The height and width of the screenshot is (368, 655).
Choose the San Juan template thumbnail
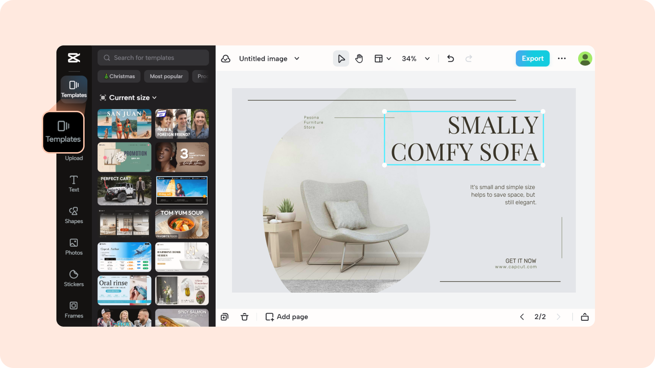click(125, 124)
